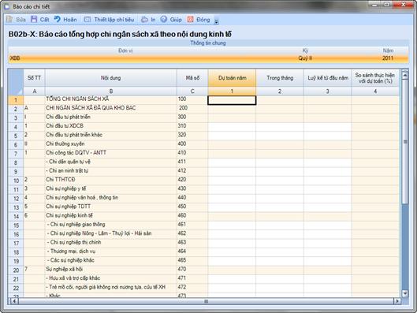Click the TỔNG CHI NGÂN SÁCH XÃ row text
This screenshot has width=417, height=313.
pos(77,99)
